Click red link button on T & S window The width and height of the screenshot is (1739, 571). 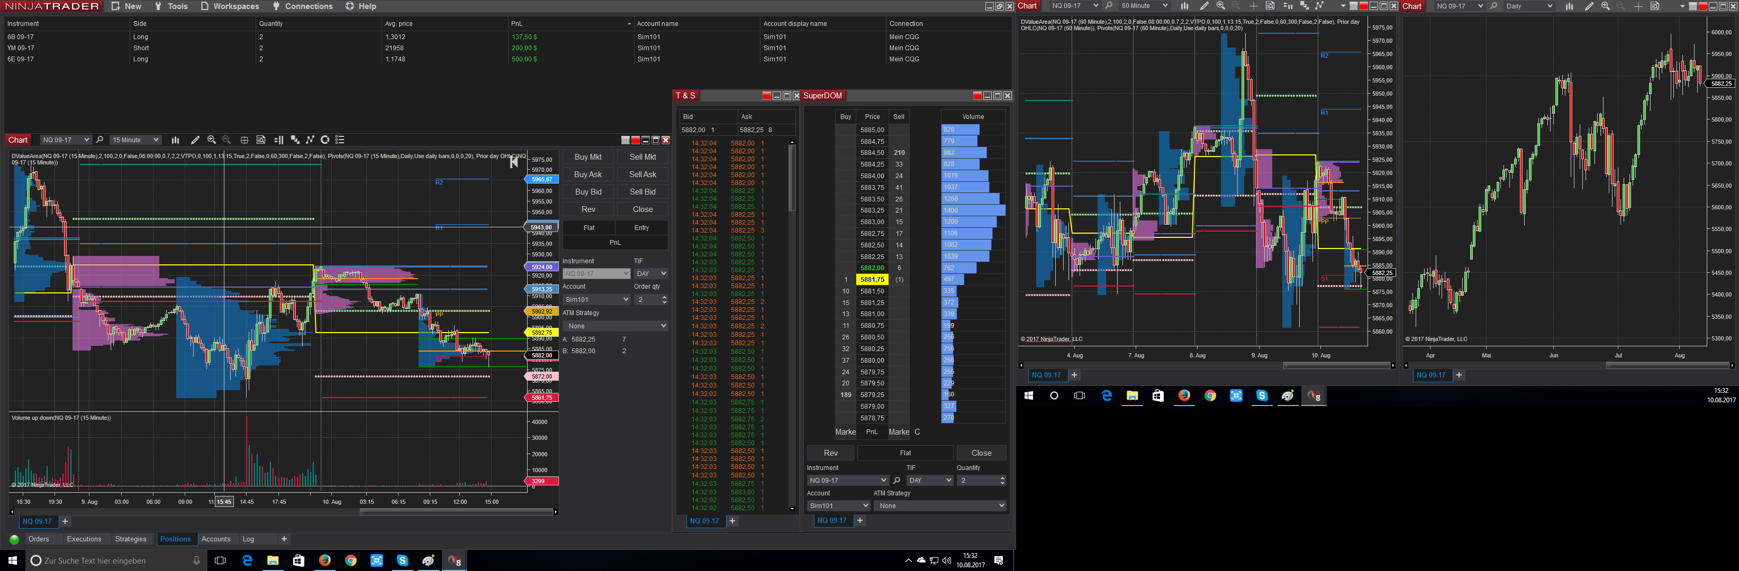pos(766,96)
